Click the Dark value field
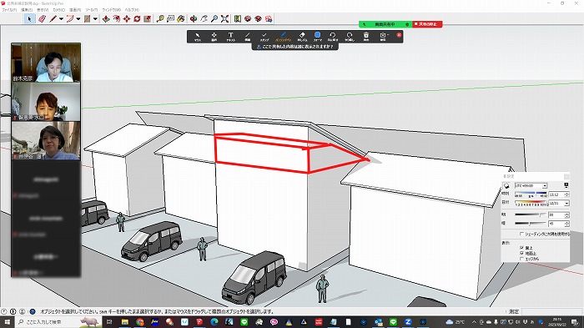The height and width of the screenshot is (328, 584). [556, 224]
